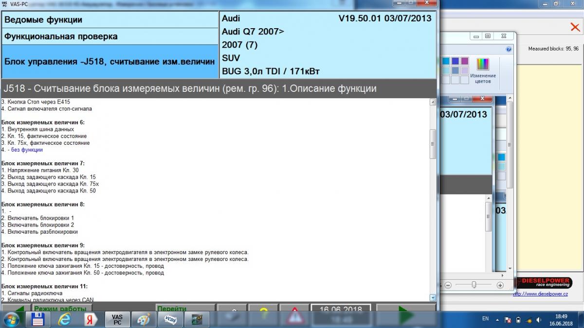
Task: Switch to VAS PC taskbar button
Action: [117, 319]
